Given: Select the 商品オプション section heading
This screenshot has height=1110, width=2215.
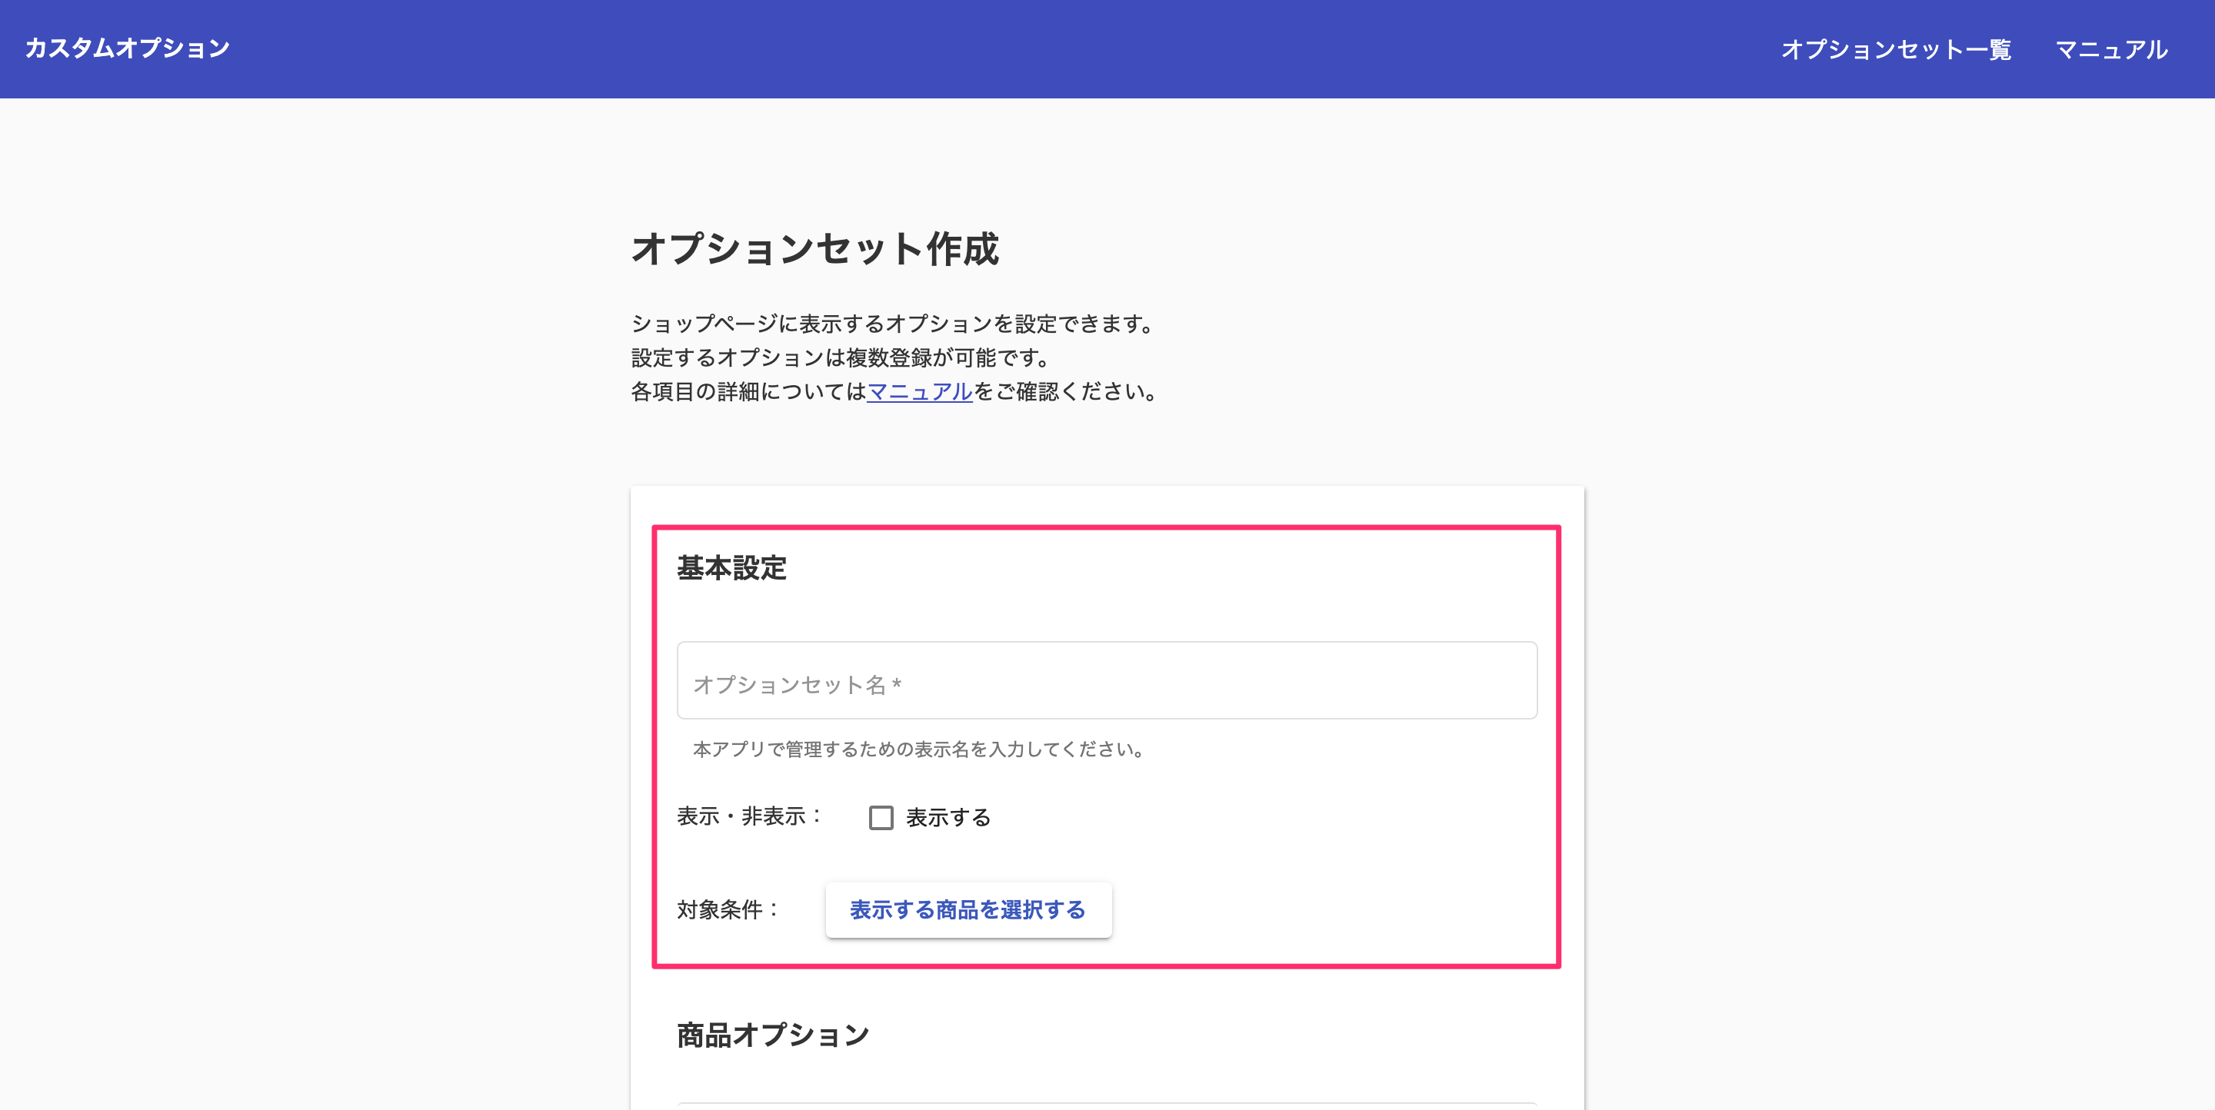Looking at the screenshot, I should point(773,1035).
